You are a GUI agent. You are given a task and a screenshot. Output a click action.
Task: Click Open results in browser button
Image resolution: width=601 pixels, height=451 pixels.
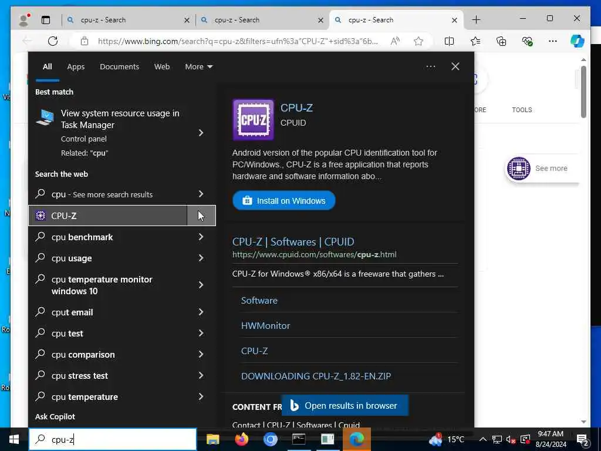tap(345, 405)
